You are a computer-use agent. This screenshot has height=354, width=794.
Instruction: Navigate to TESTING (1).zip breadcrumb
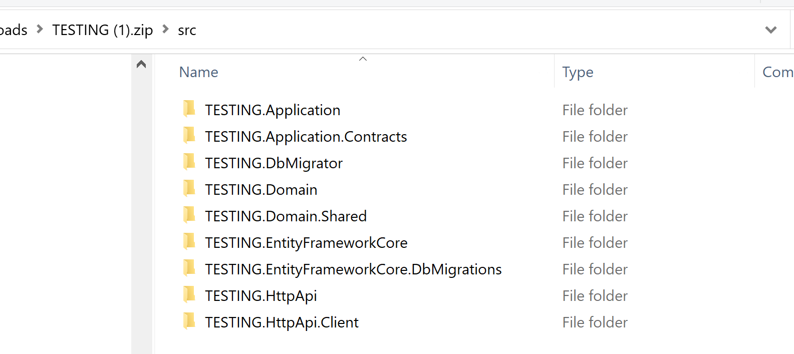pyautogui.click(x=102, y=30)
